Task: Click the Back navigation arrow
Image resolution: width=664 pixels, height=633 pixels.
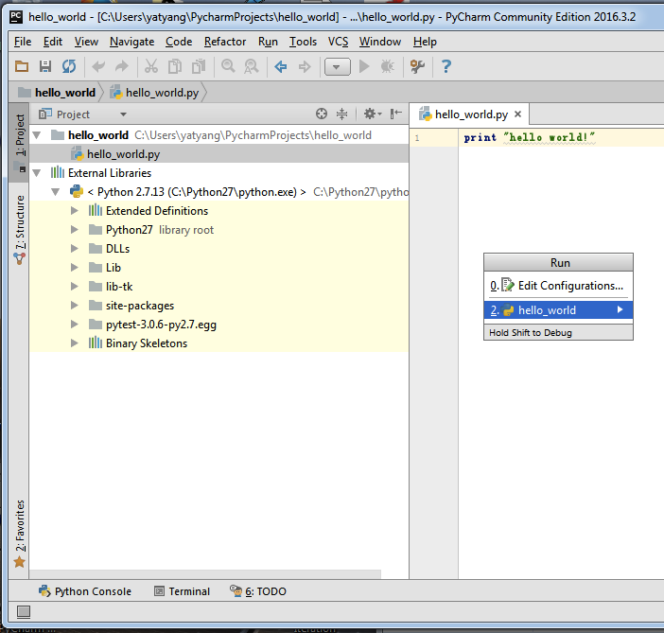Action: [281, 66]
